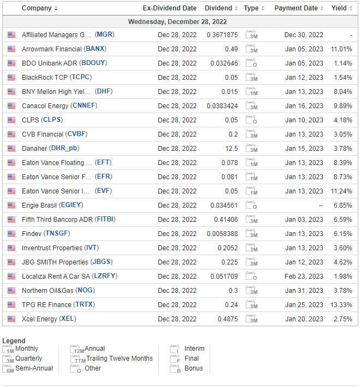Click the quarterly type icon for CVB Financial
The height and width of the screenshot is (388, 361).
[x=251, y=134]
